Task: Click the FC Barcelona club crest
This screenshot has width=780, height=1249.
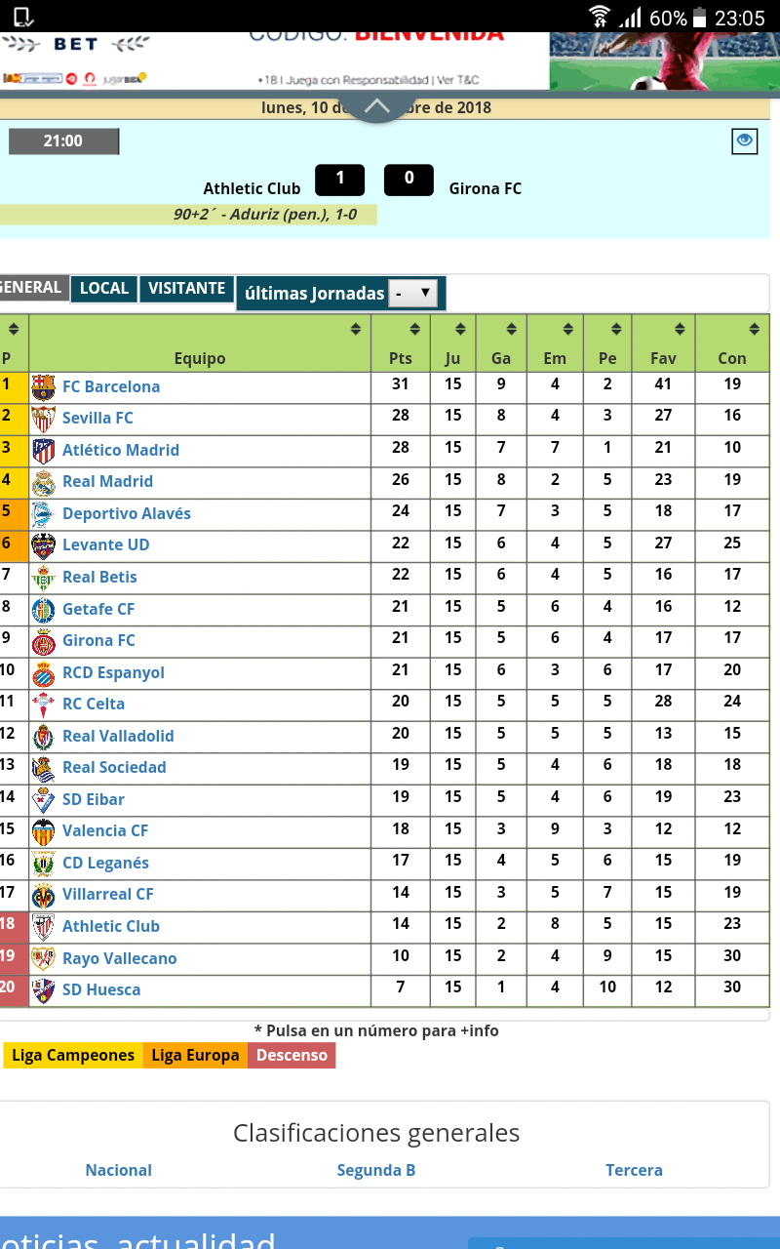Action: [x=44, y=387]
